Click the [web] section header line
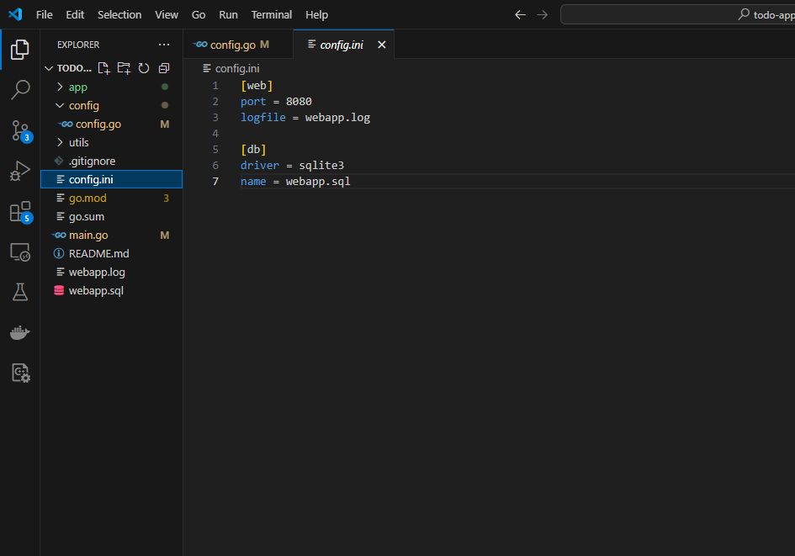The height and width of the screenshot is (556, 795). [257, 86]
